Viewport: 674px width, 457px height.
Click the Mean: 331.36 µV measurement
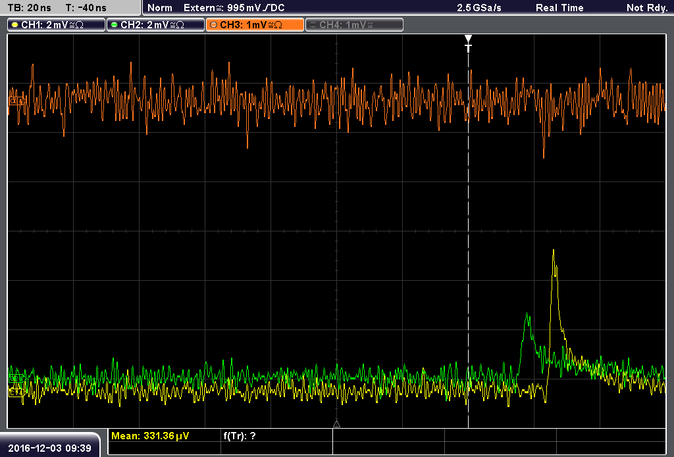[x=150, y=435]
